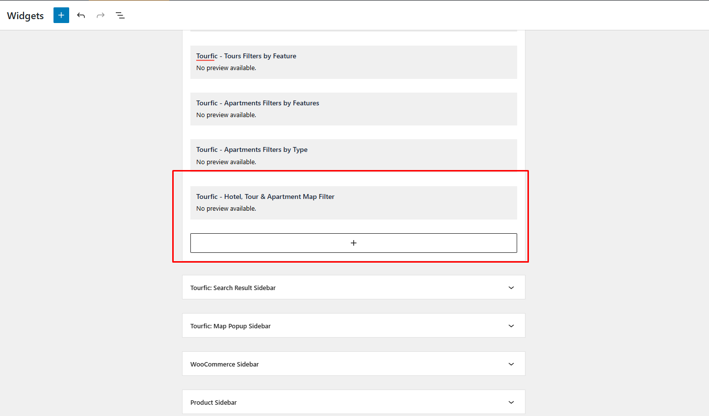Image resolution: width=709 pixels, height=416 pixels.
Task: Click 'No preview available.' under Apartments Filters by Features
Action: pos(226,115)
